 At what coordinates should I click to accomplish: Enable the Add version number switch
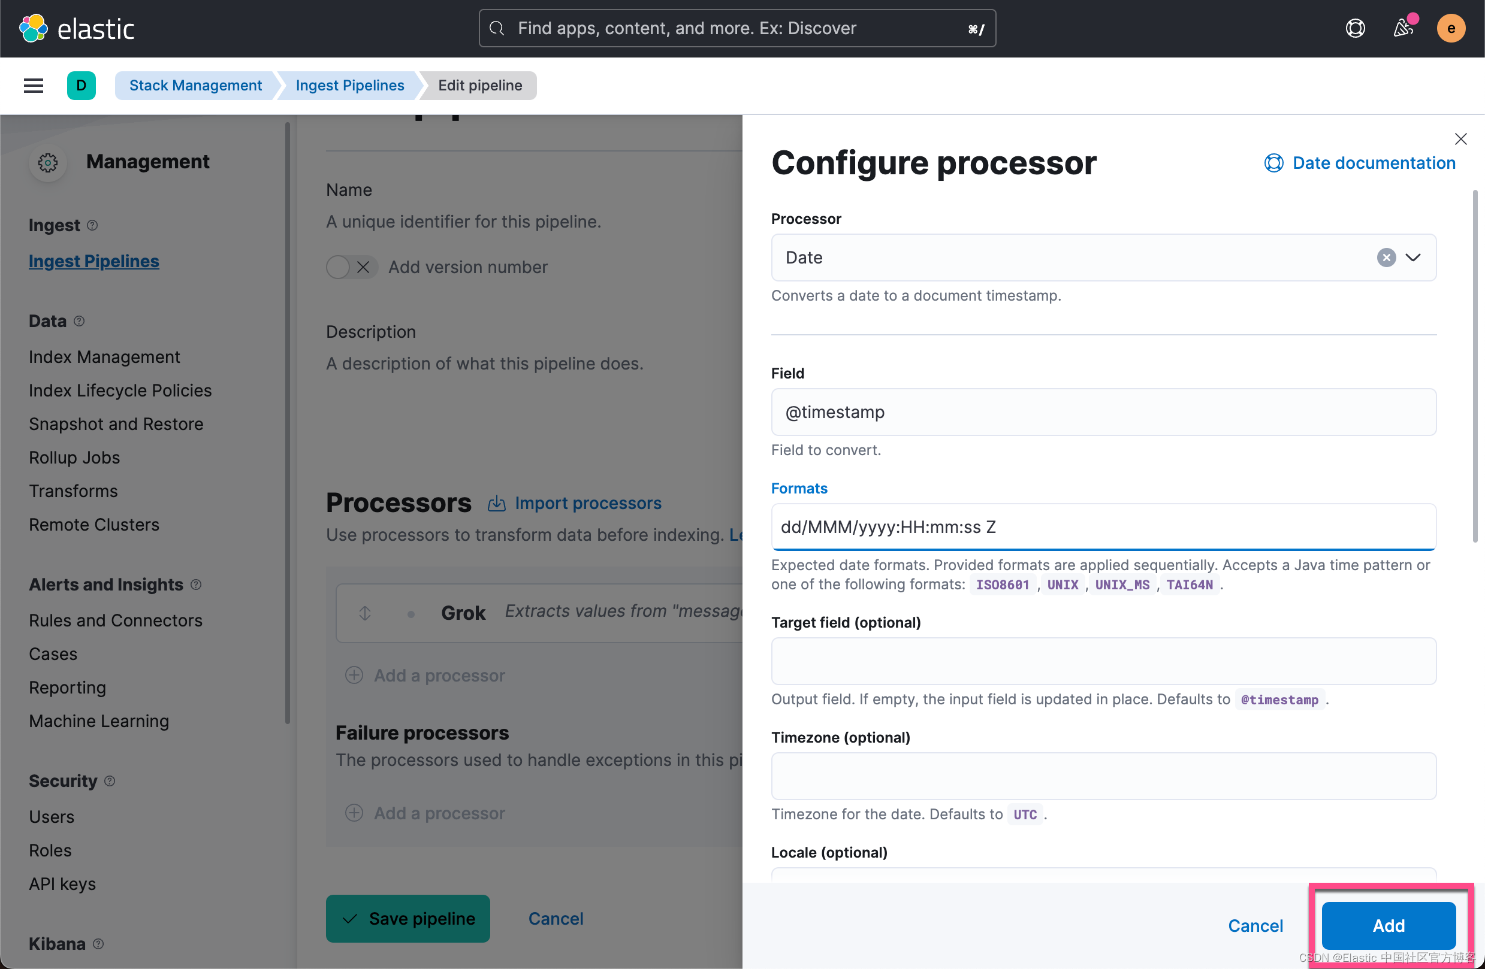[351, 268]
